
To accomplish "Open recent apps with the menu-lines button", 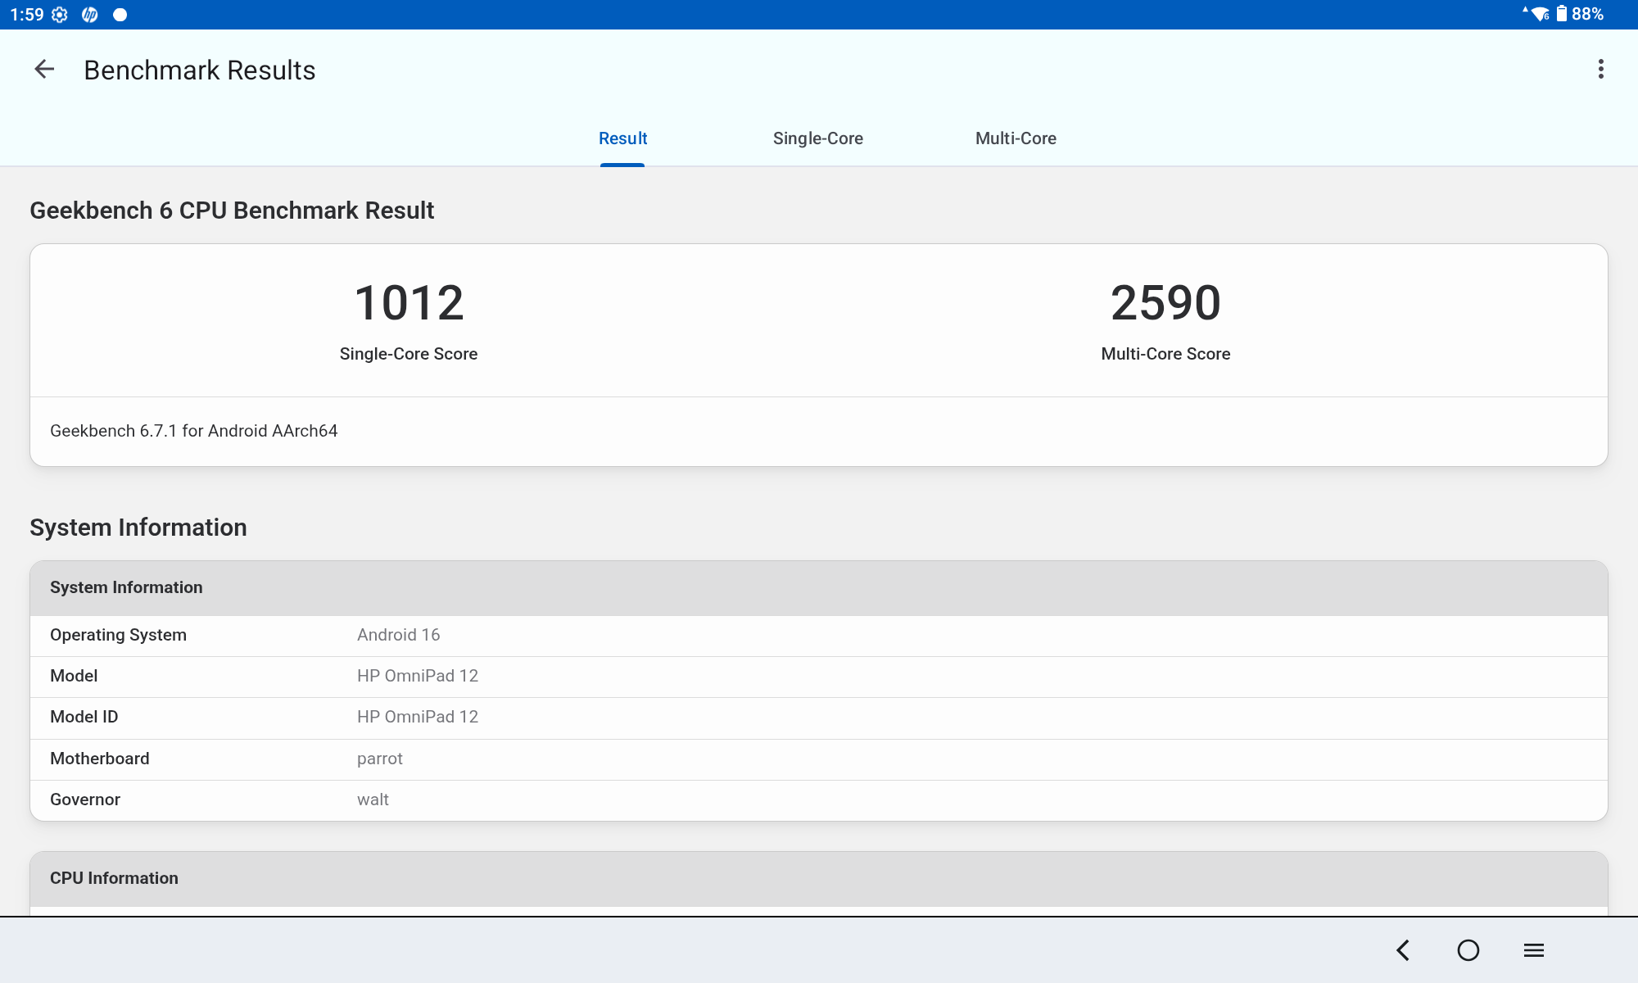I will tap(1534, 950).
